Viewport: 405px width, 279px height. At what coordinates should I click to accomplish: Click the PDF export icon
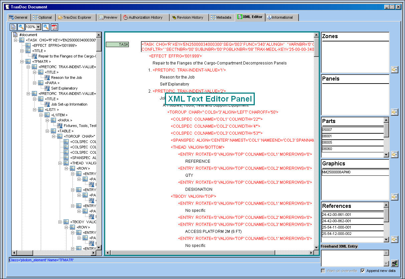pyautogui.click(x=54, y=27)
